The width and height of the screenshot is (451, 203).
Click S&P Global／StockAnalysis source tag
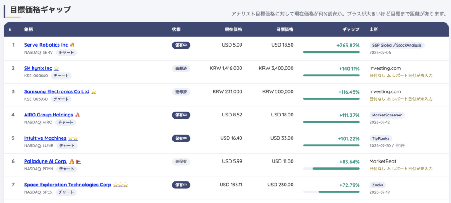coord(397,45)
